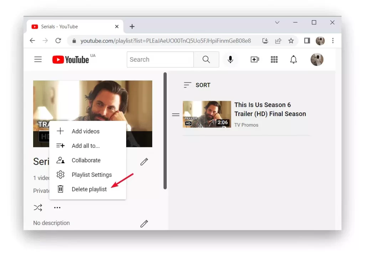Maximize the browser window
Viewport: 365px width, 260px height.
tap(314, 22)
